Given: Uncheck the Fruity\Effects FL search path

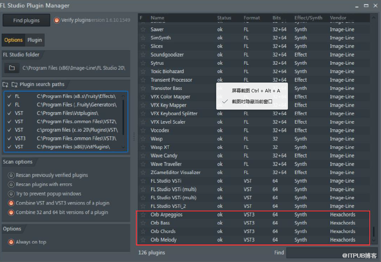Looking at the screenshot, I should tap(9, 96).
